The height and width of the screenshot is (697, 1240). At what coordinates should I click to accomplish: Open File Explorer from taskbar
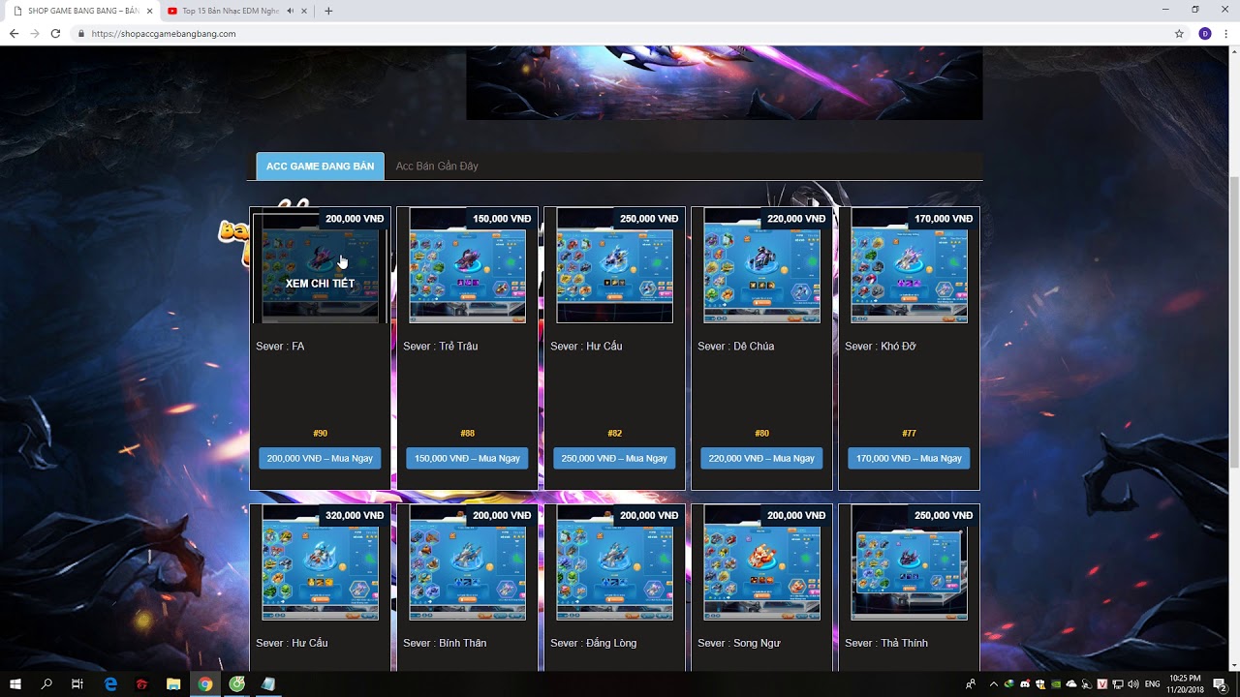pyautogui.click(x=173, y=684)
